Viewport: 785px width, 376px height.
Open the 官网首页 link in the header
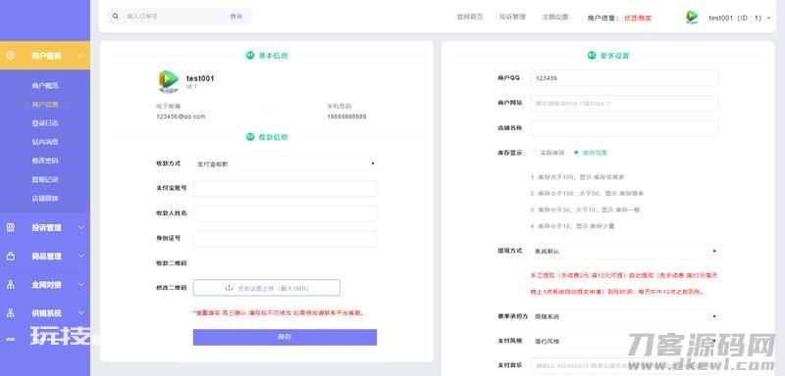click(x=470, y=17)
